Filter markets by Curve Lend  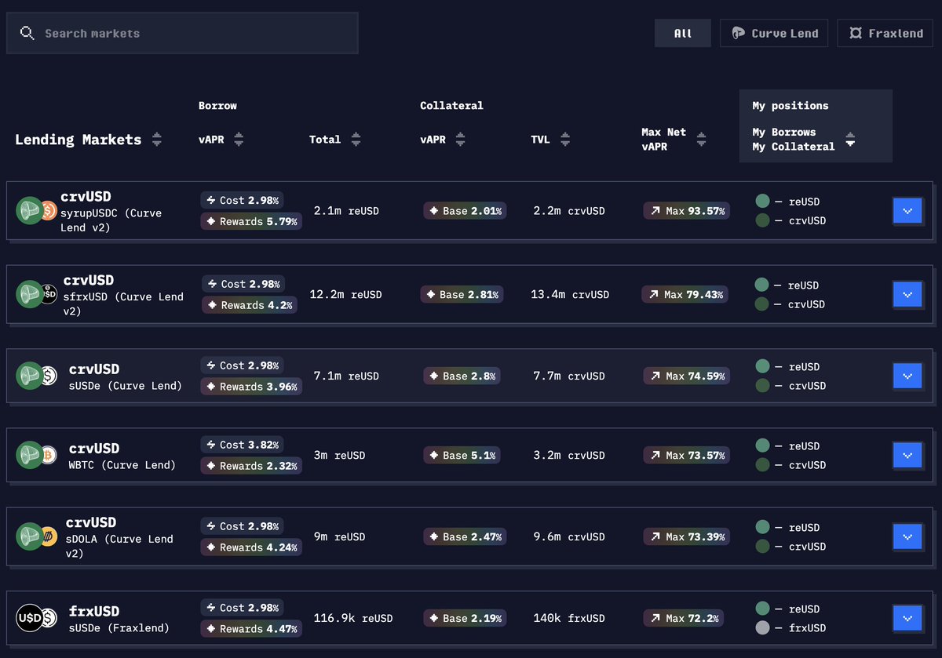tap(774, 33)
